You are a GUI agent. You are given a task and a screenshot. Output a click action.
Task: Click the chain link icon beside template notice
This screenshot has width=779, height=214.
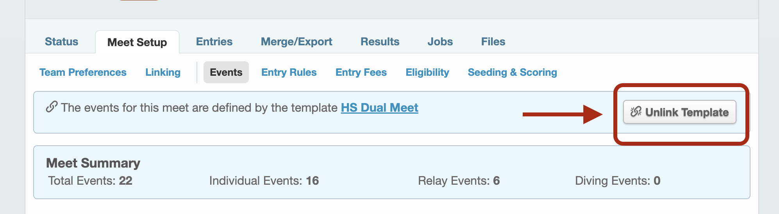pos(52,107)
